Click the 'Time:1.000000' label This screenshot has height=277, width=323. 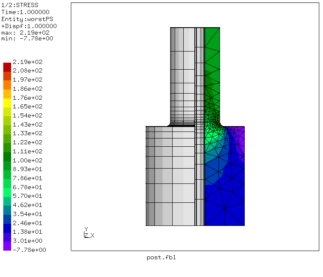point(26,12)
